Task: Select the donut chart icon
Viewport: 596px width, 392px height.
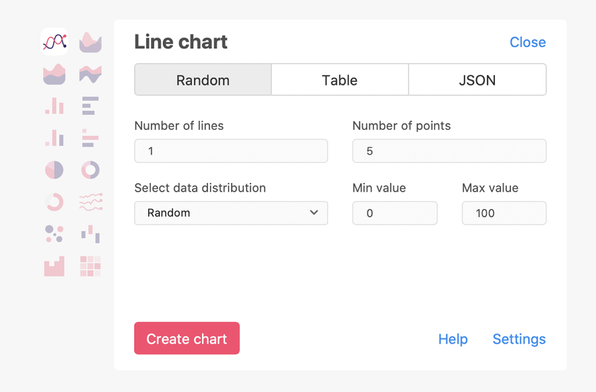Action: pos(90,170)
